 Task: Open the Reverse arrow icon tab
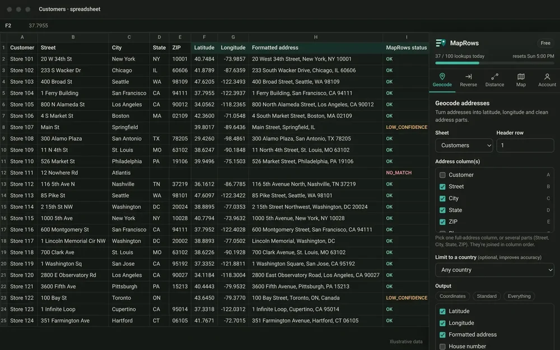pos(468,80)
